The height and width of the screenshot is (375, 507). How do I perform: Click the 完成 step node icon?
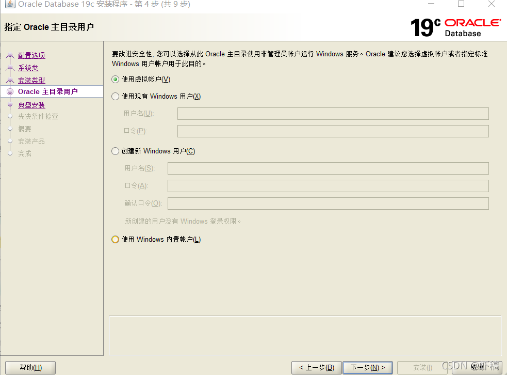click(x=10, y=153)
